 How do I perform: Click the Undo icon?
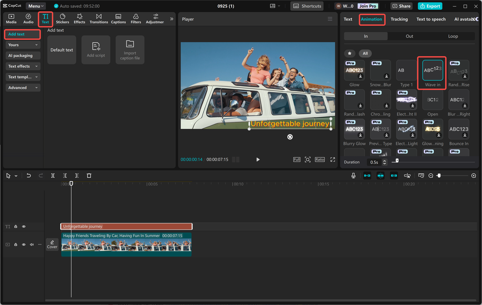(29, 175)
